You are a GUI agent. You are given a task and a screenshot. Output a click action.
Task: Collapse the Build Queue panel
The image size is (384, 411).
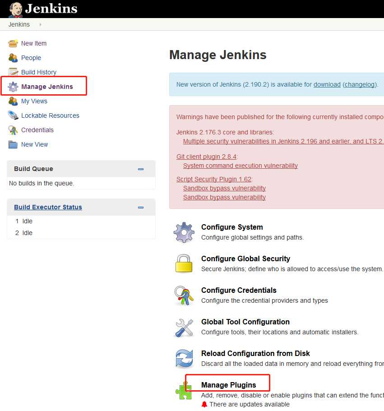[x=141, y=169]
